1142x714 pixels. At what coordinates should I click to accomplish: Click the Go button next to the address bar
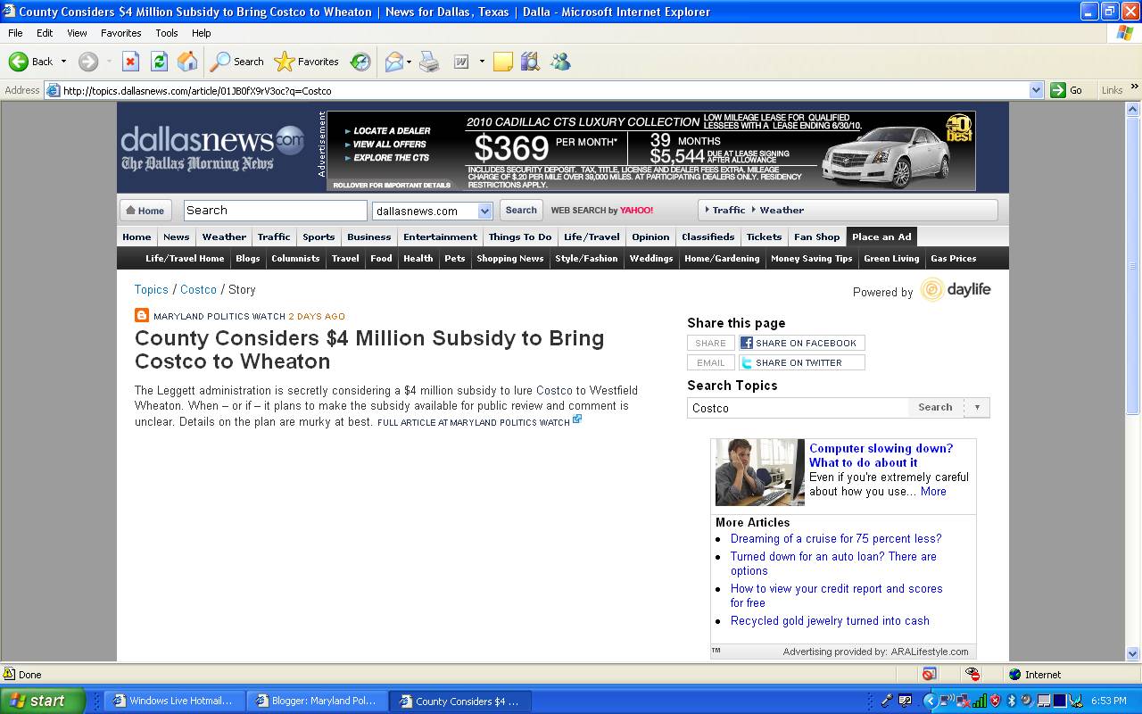click(1067, 90)
